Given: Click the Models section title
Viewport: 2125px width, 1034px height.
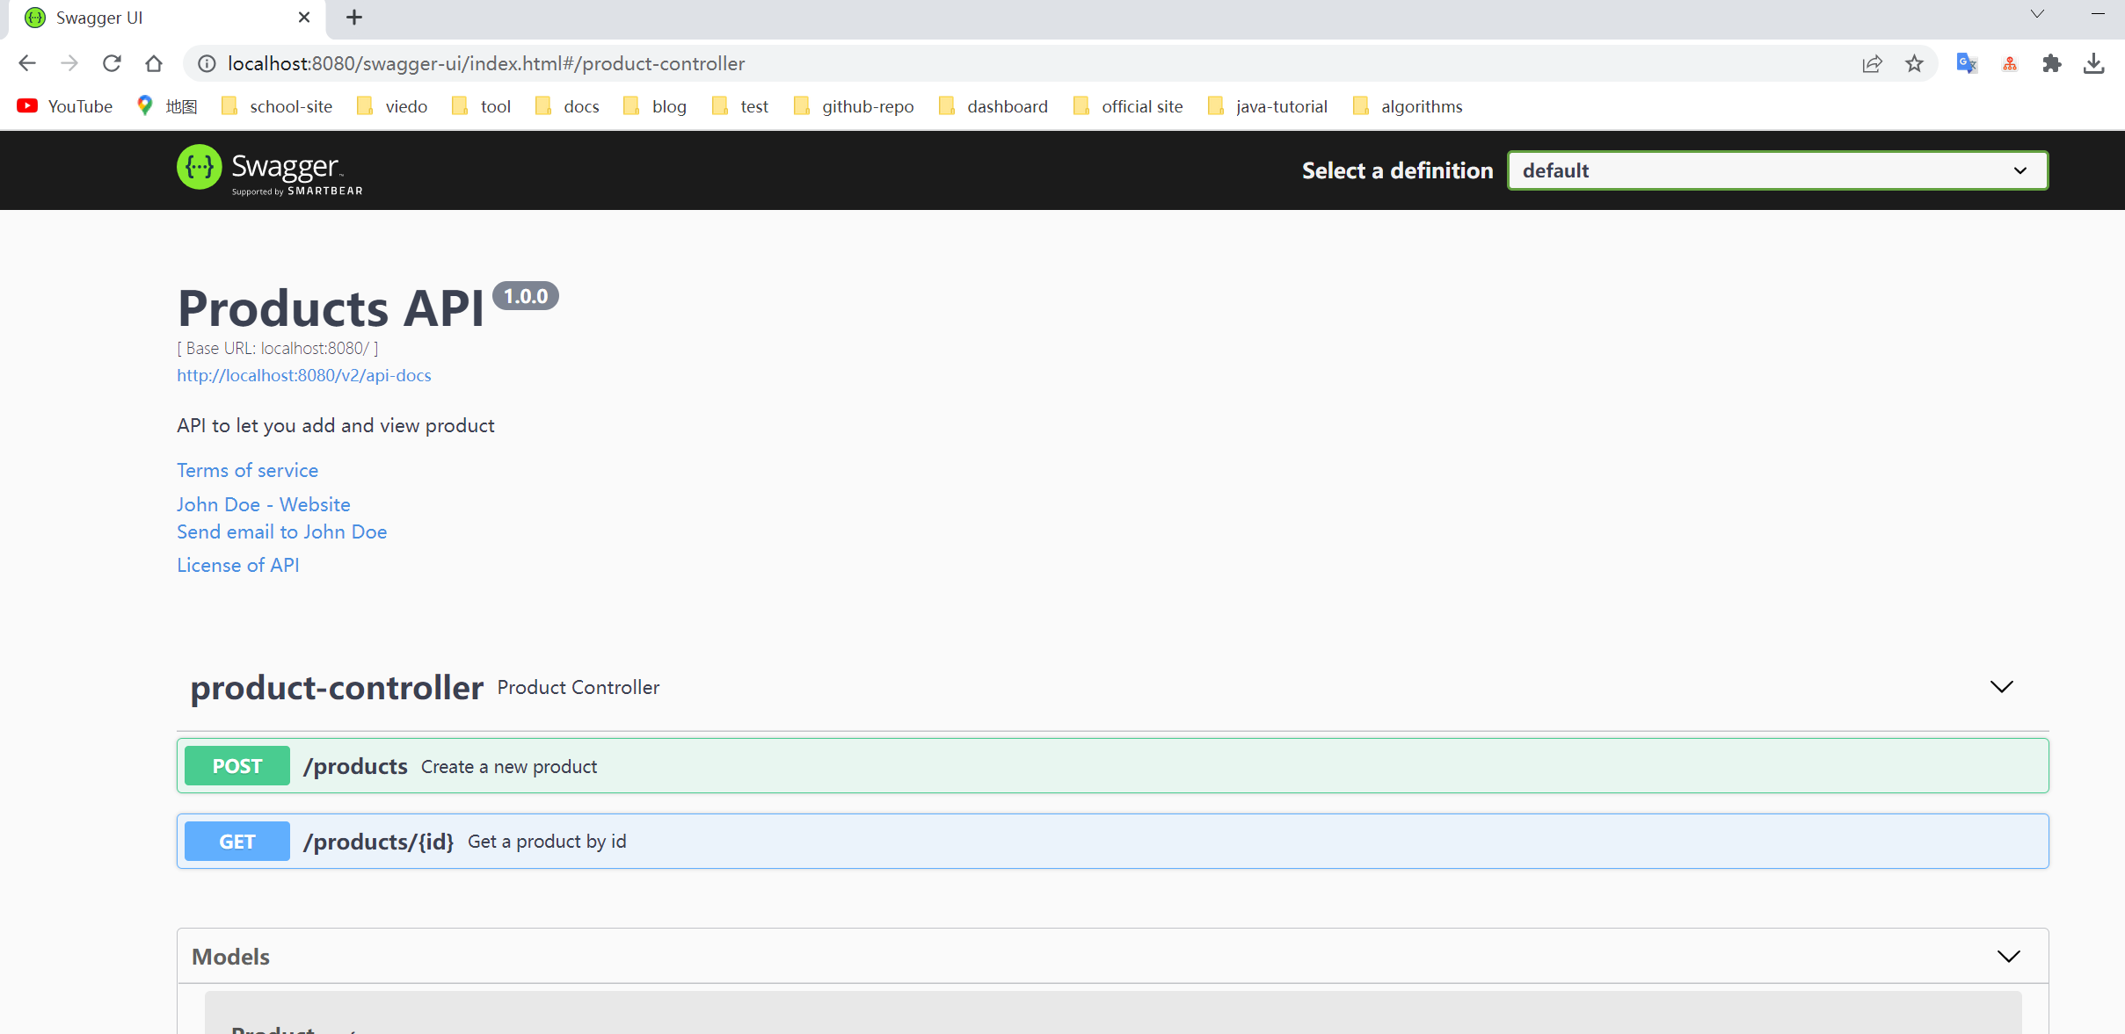Looking at the screenshot, I should (230, 957).
